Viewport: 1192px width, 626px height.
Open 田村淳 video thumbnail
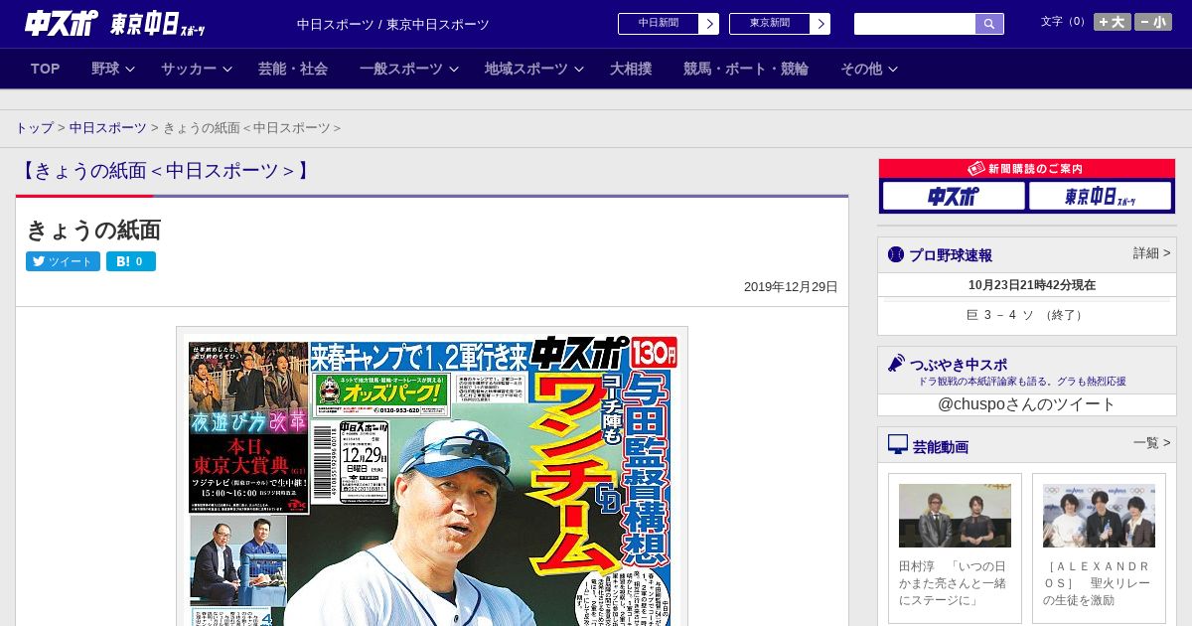pos(955,516)
